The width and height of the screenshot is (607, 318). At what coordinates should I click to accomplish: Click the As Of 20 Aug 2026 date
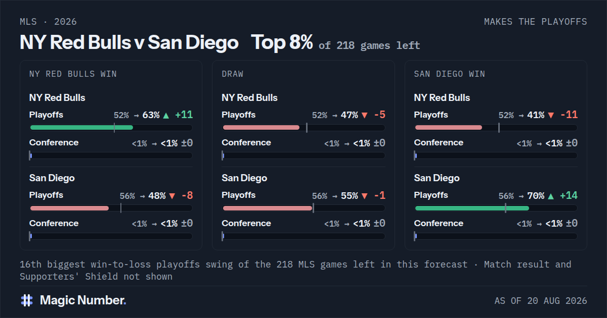click(541, 301)
